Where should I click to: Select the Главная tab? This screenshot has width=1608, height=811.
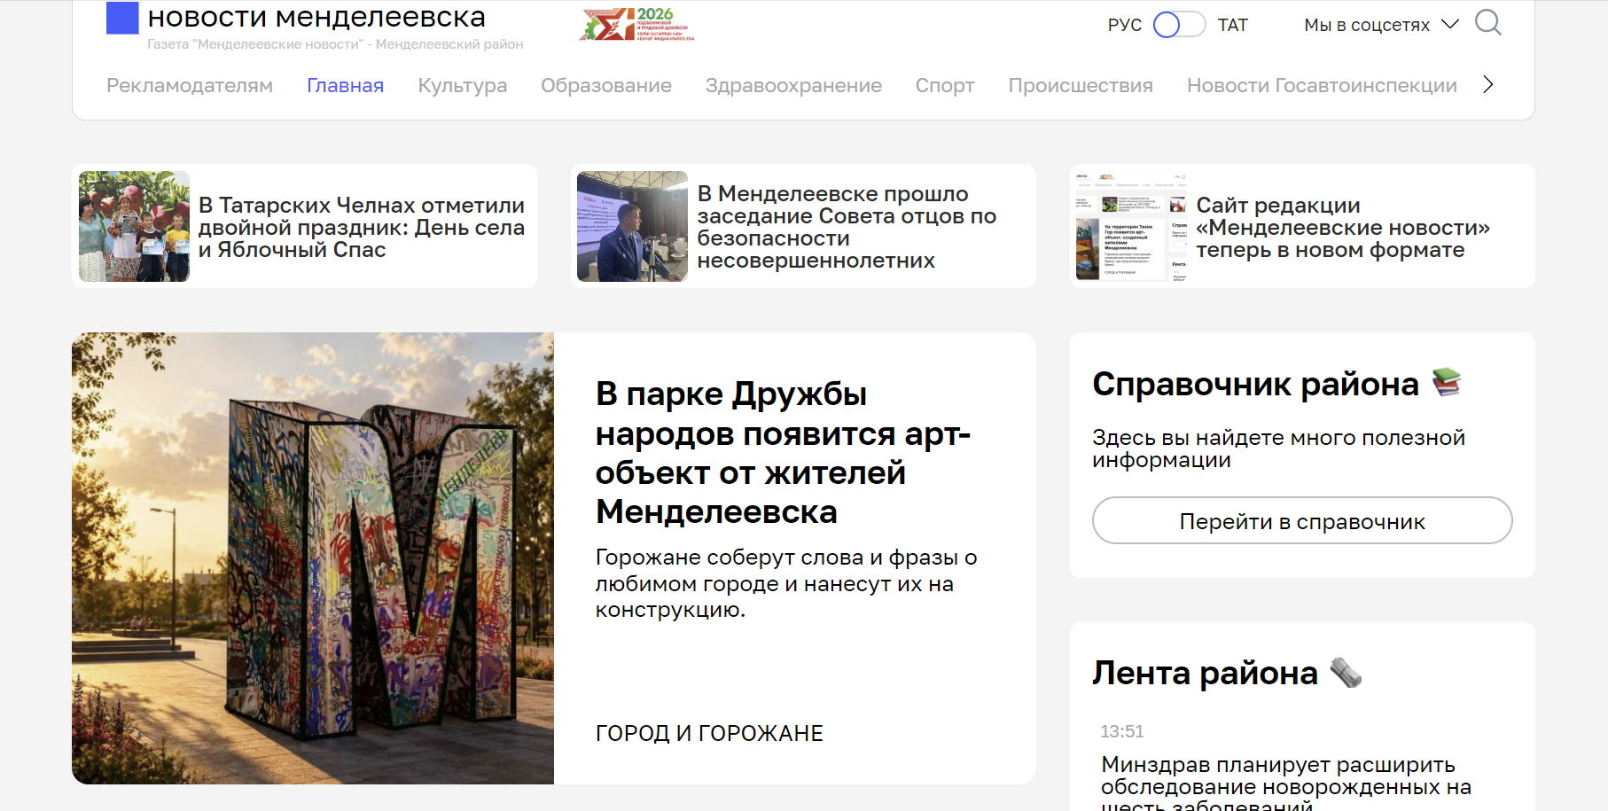(x=346, y=85)
